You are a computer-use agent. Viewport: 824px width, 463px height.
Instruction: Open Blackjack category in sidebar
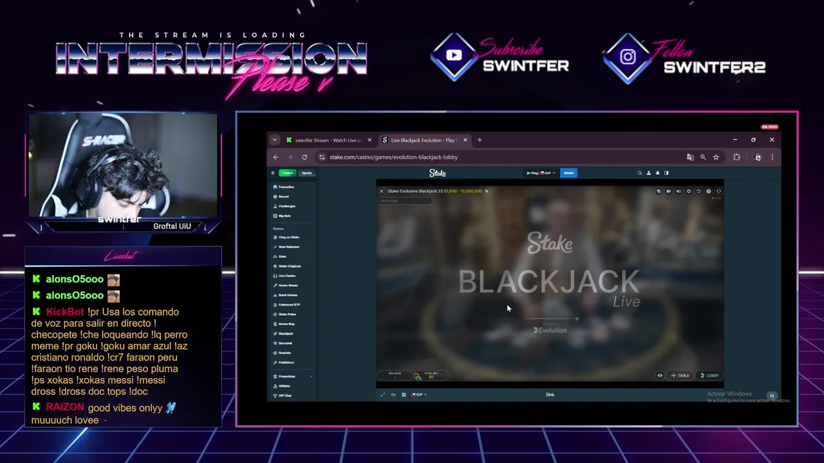pyautogui.click(x=283, y=334)
